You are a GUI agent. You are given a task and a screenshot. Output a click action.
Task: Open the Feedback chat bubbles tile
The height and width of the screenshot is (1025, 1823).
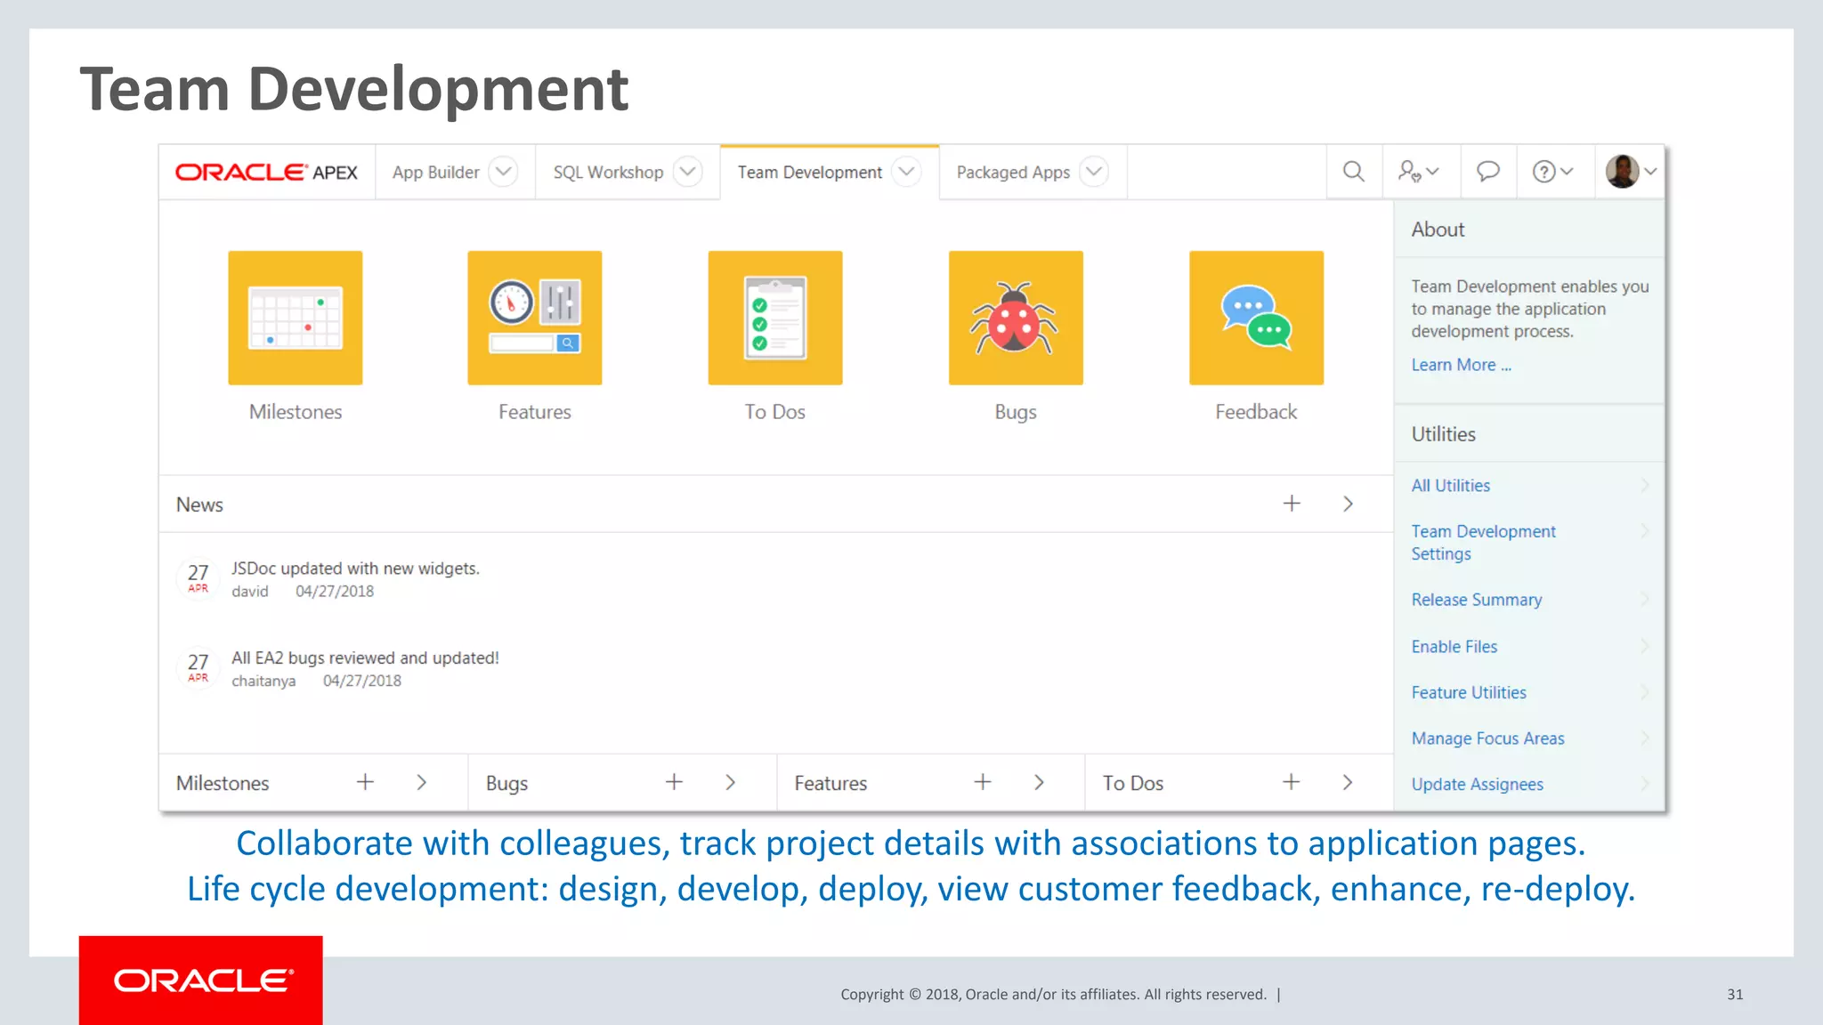click(x=1256, y=318)
